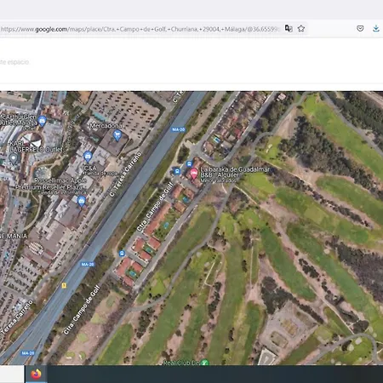Viewport: 383px width, 383px height.
Task: Select the C&A clothing store marker
Action: pyautogui.click(x=88, y=157)
